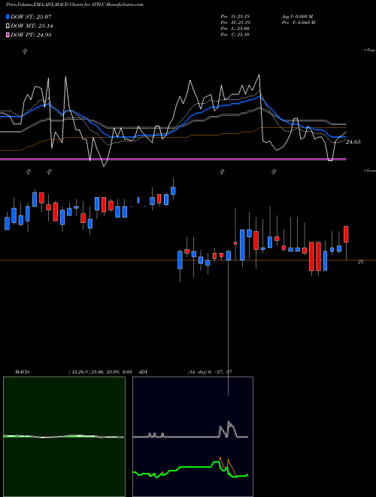
Task: Open the green MACD indicator chart
Action: pos(64,437)
